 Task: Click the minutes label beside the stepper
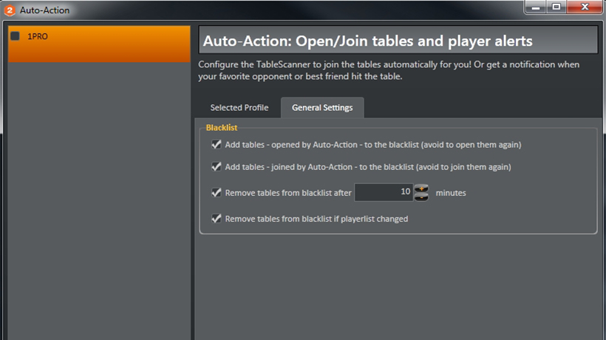point(451,193)
